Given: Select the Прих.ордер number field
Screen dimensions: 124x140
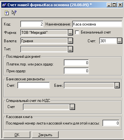Looking at the screenshot, I should (x=76, y=71).
